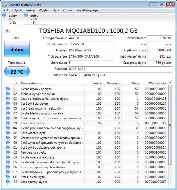Click status icon for attribute 04
This screenshot has width=177, height=190.
tap(8, 103)
